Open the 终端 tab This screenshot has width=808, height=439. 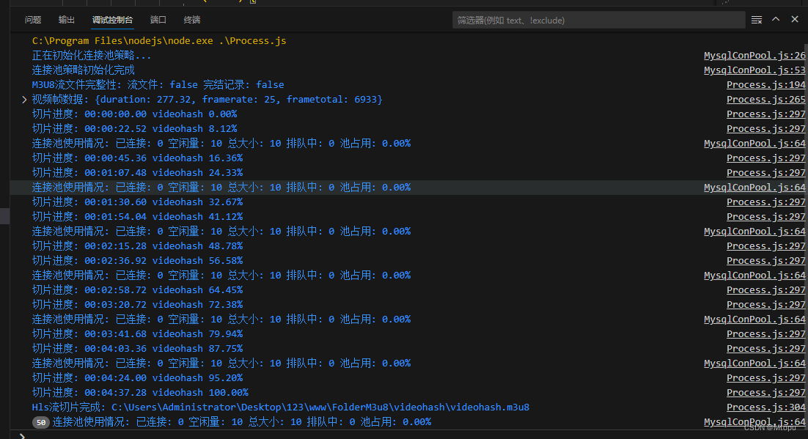191,20
